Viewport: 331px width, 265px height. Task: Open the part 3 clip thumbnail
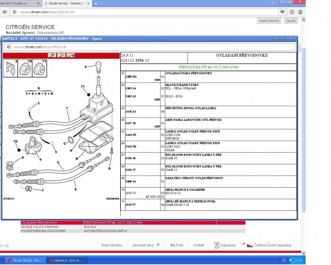pos(11,68)
